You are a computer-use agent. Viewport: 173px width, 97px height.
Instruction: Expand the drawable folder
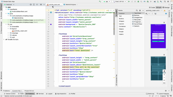[x=8, y=26]
